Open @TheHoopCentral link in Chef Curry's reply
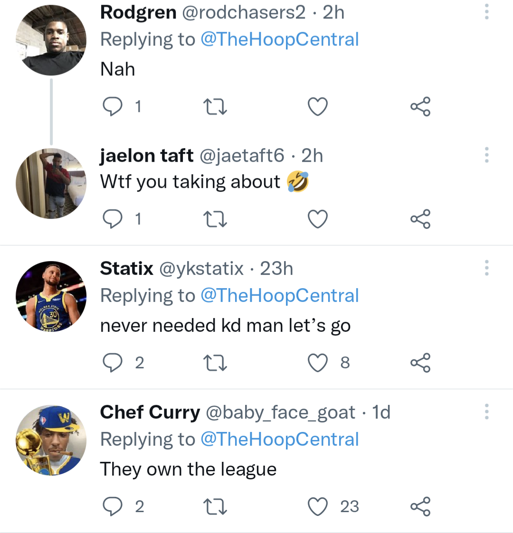The width and height of the screenshot is (513, 533). click(x=279, y=439)
